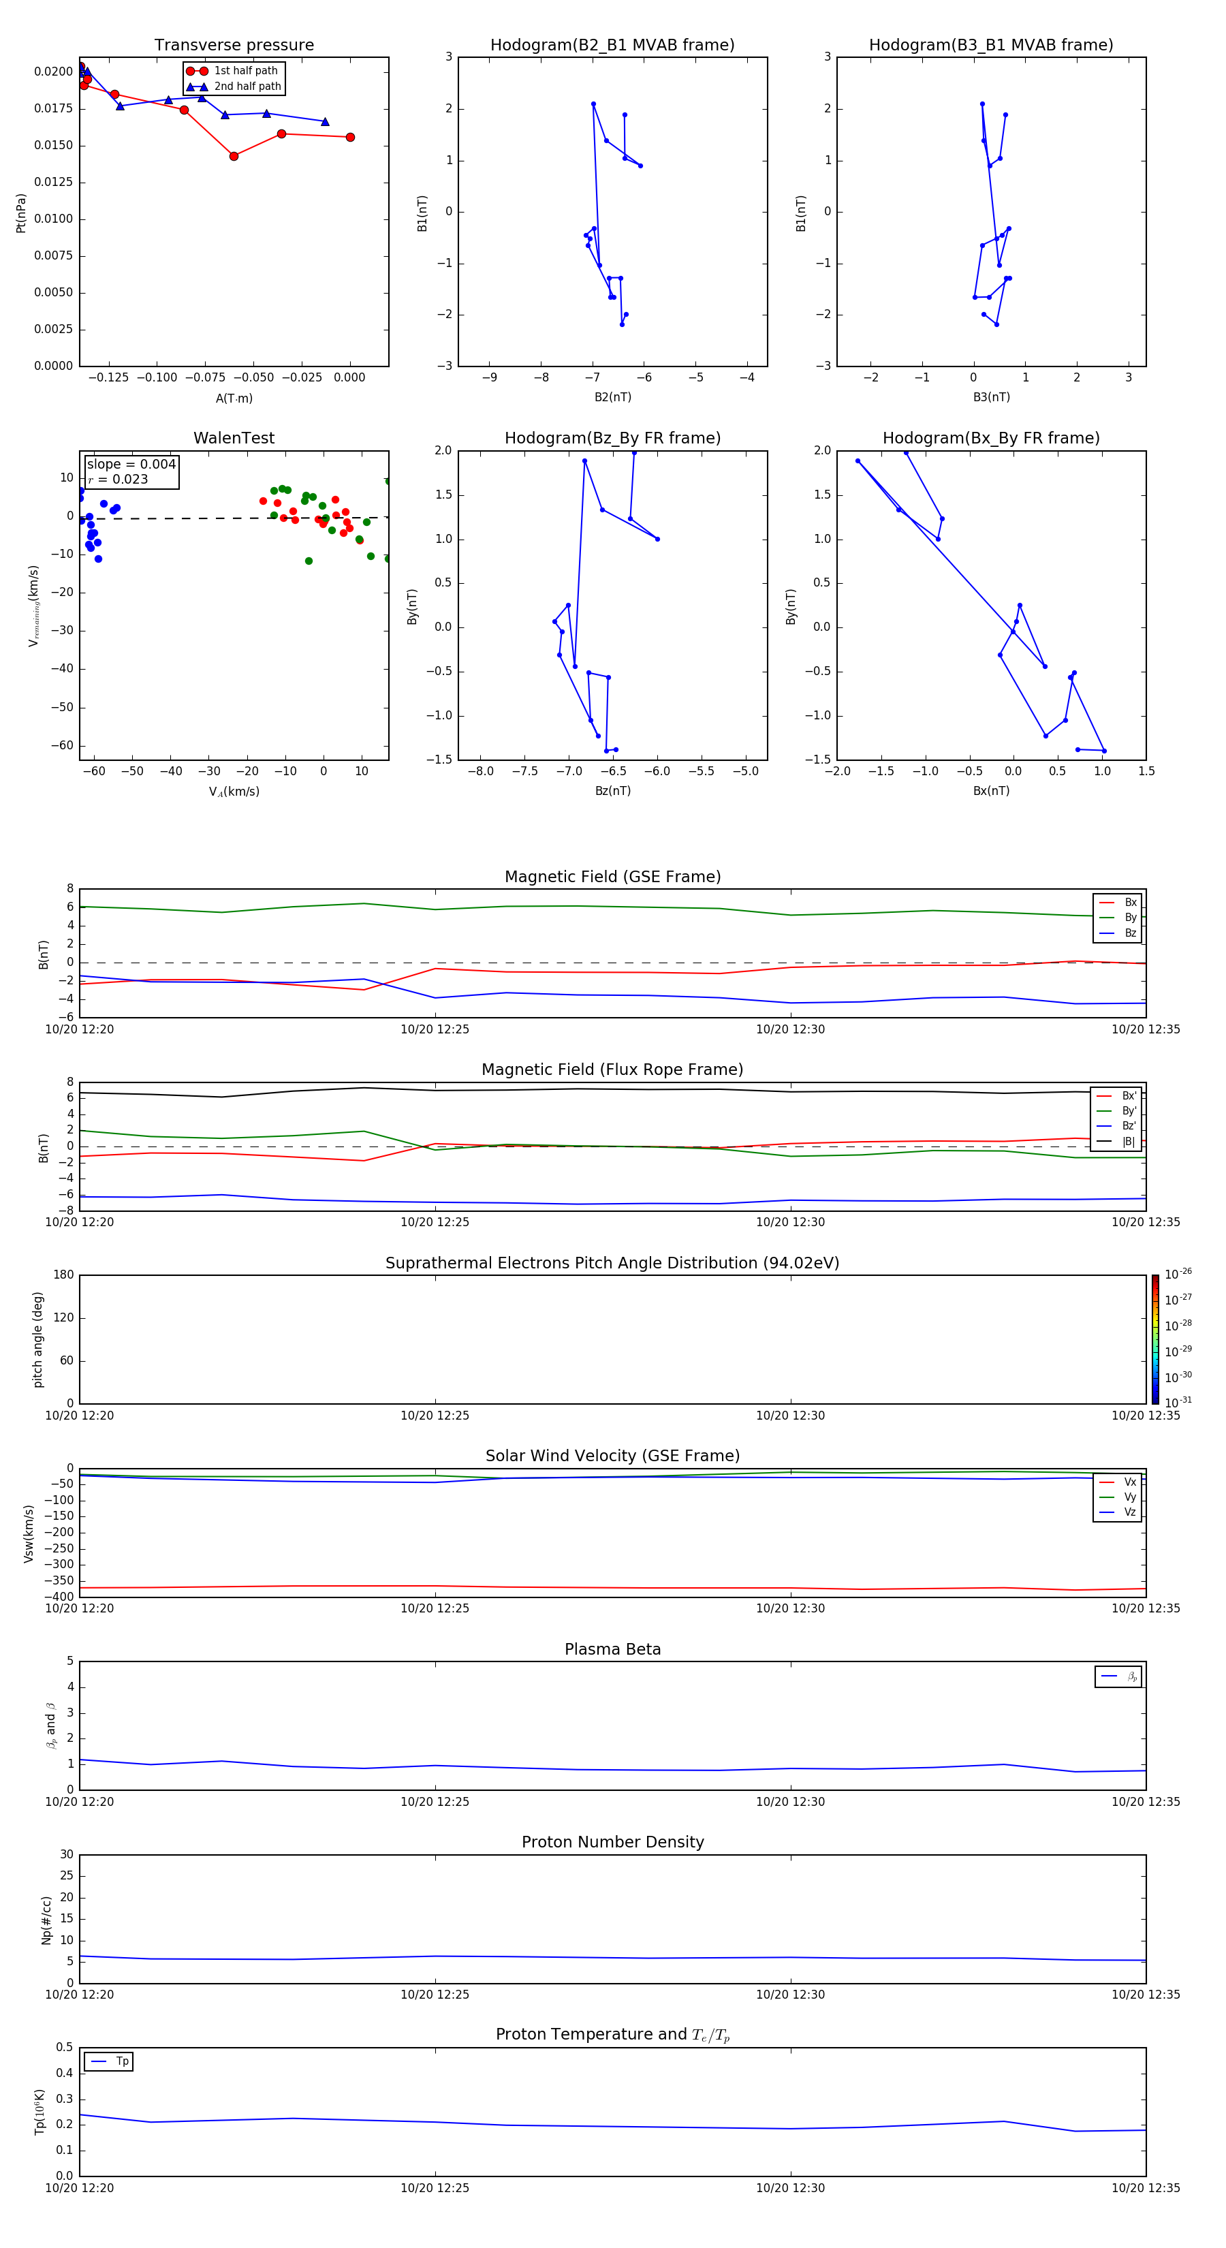Click the '10^-26' colorbar label
Screen dimensions: 1226x2248
1178,1274
